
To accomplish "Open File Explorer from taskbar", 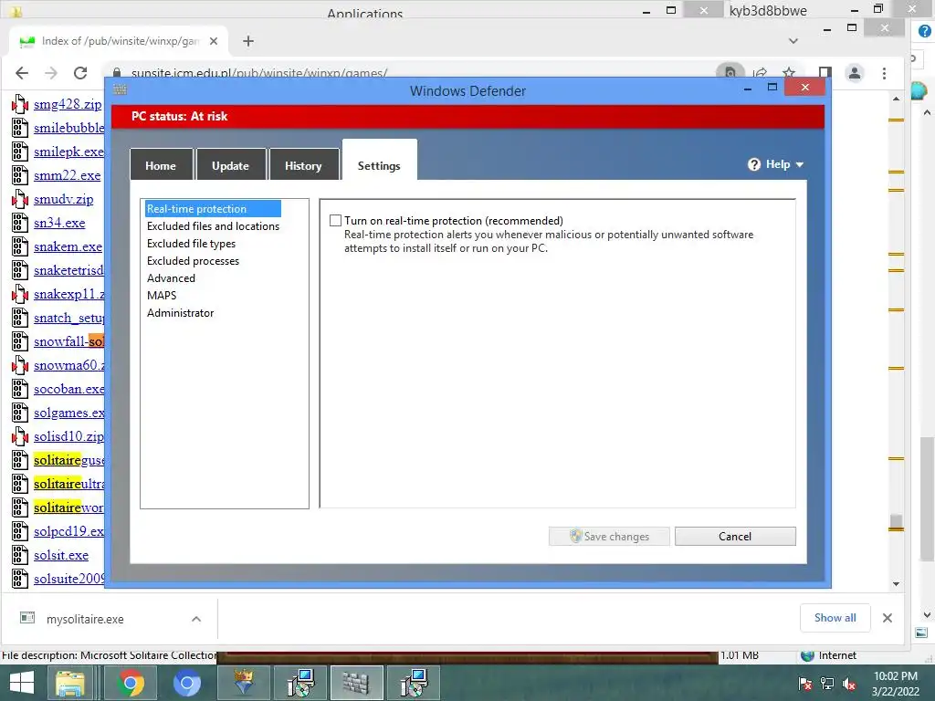I will tap(69, 683).
